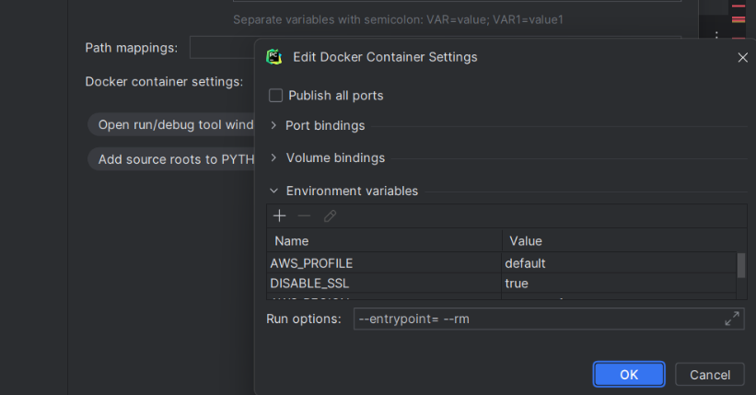Click the Add source roots to PYTHONPATH option
The image size is (756, 395).
tap(171, 159)
